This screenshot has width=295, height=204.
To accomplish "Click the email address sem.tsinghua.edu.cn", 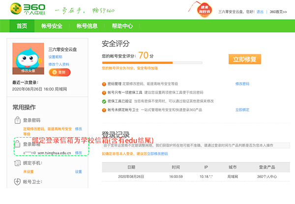I will point(54,153).
